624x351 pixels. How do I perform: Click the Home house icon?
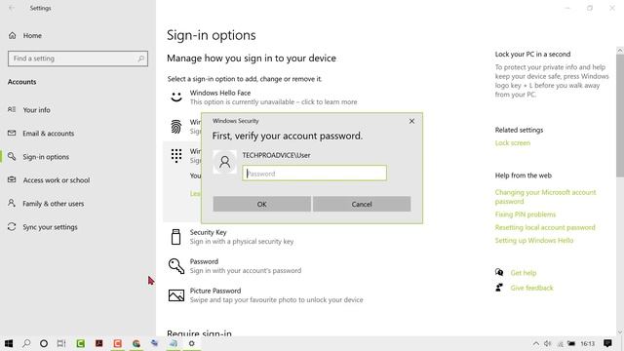13,35
